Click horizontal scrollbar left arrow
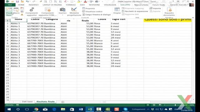 [104, 102]
